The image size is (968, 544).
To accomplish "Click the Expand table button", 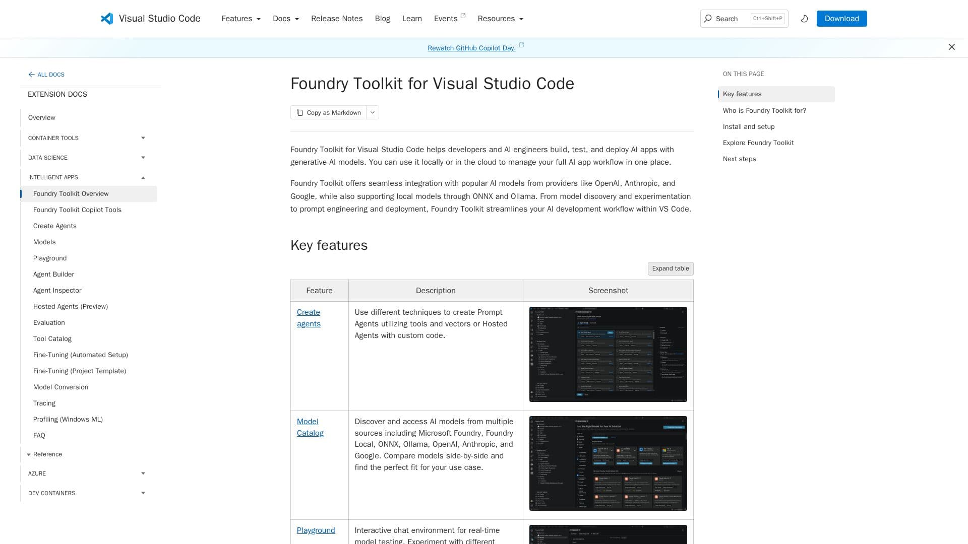I will (x=671, y=268).
